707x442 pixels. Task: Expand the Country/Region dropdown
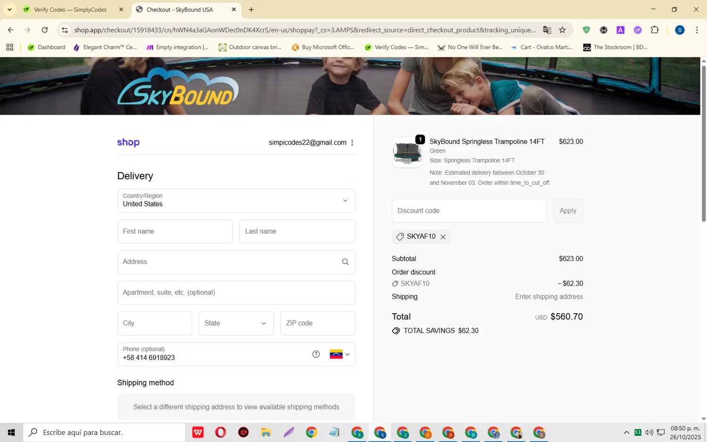pyautogui.click(x=236, y=200)
